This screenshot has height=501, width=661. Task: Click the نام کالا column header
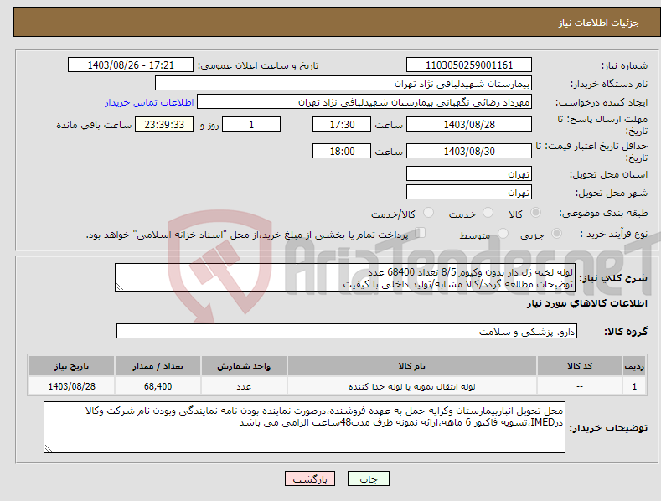click(x=412, y=366)
